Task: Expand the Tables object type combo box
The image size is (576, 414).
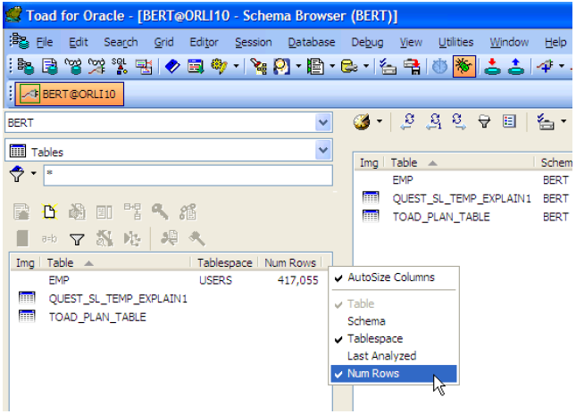Action: click(x=323, y=150)
